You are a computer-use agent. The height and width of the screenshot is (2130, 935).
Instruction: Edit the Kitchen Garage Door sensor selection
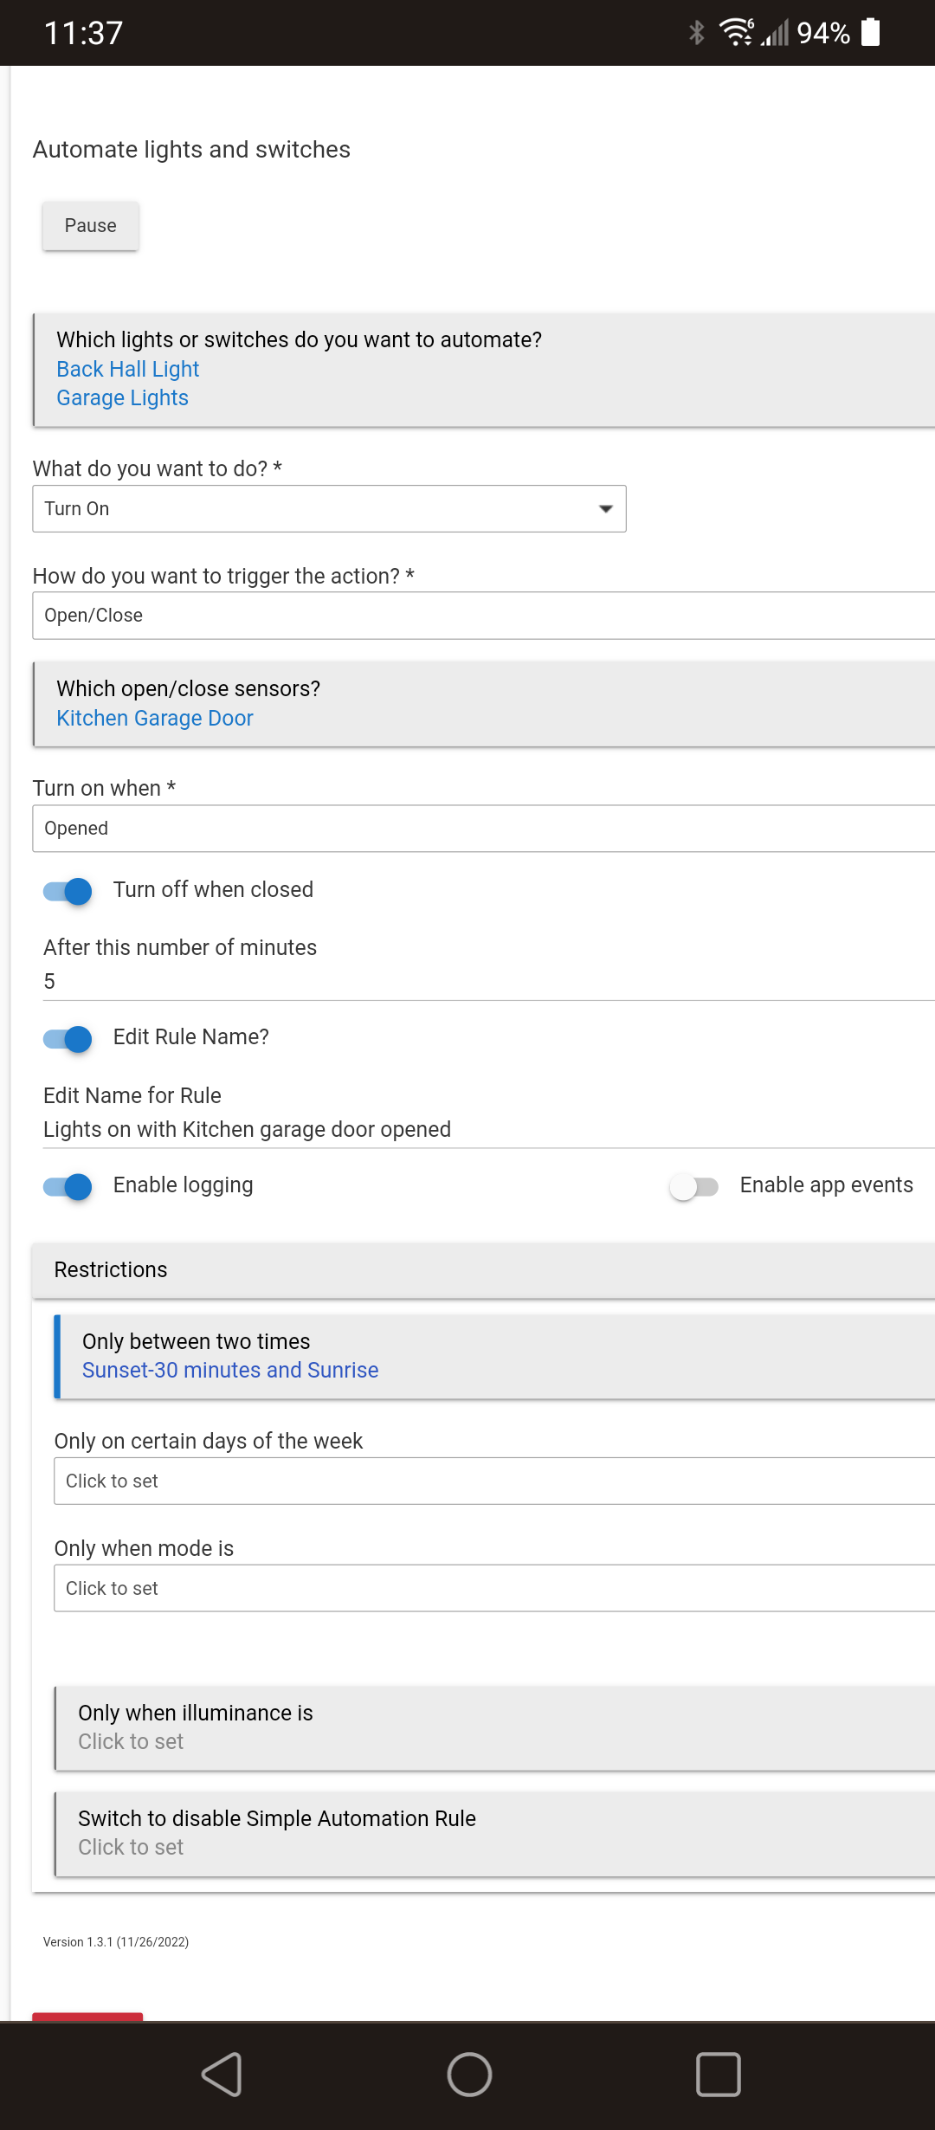pyautogui.click(x=155, y=719)
